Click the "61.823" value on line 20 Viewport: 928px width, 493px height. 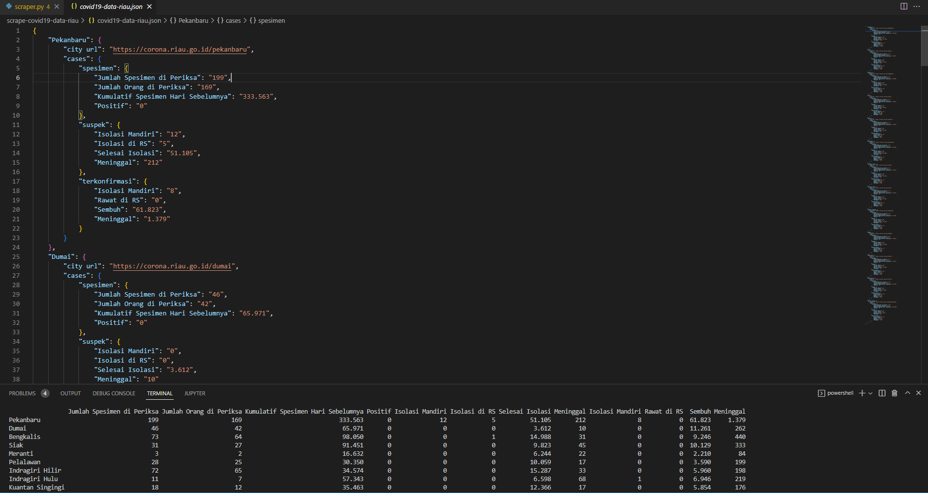[147, 210]
